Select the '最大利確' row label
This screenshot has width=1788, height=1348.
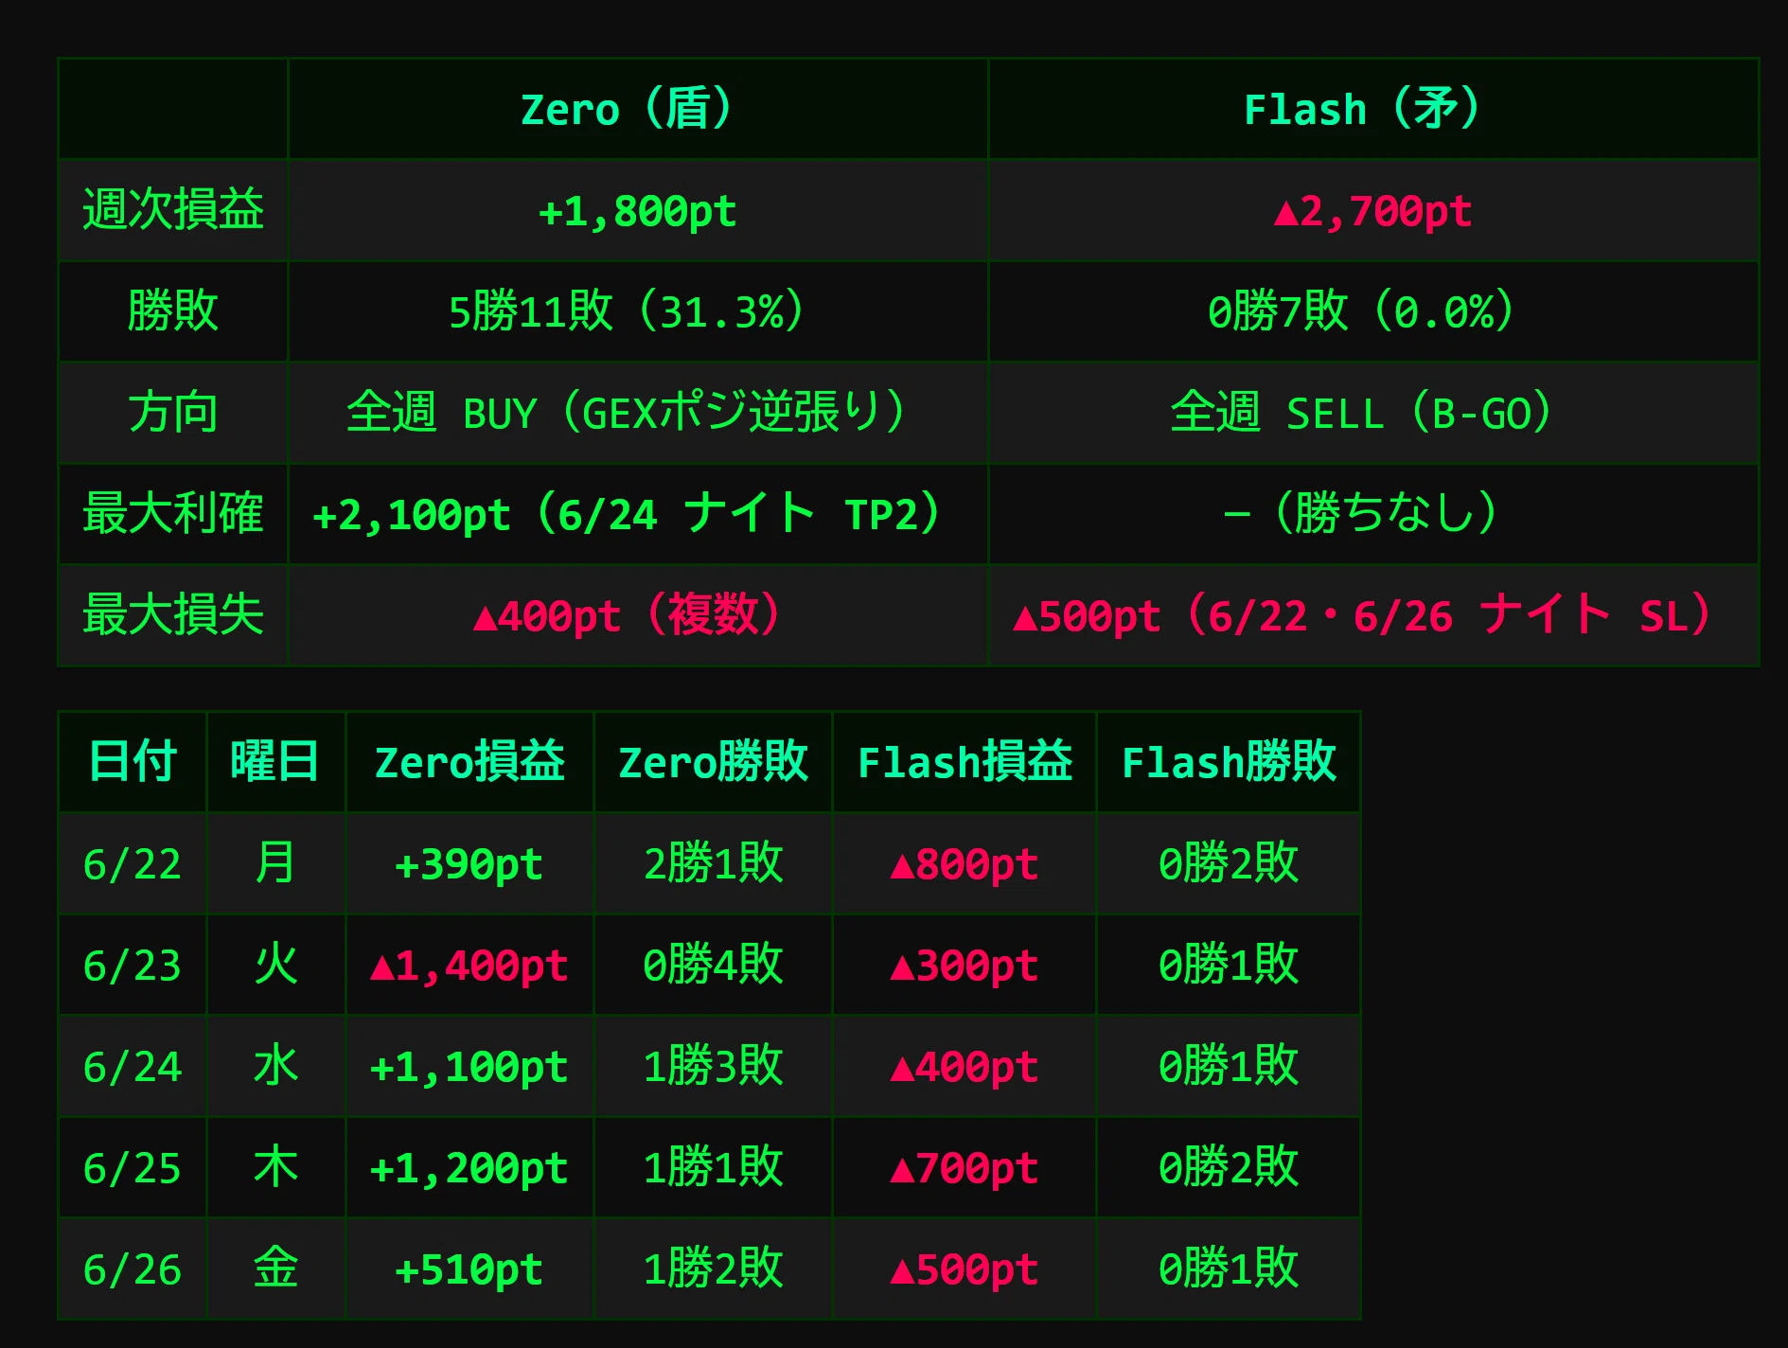[x=173, y=514]
